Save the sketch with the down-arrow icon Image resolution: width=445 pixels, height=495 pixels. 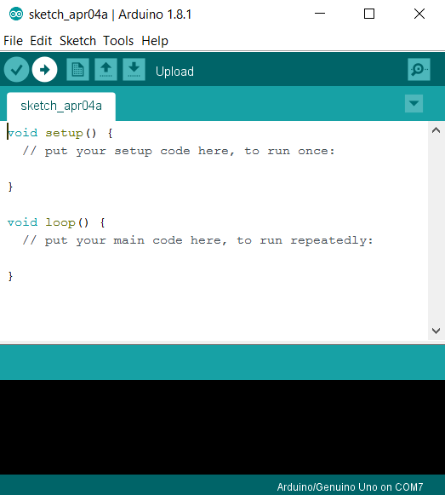[134, 70]
